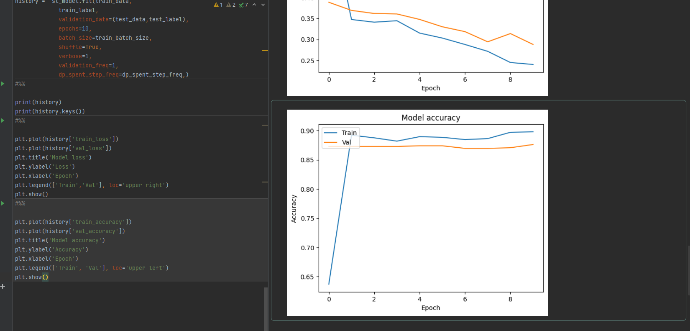This screenshot has height=331, width=690.
Task: Select the loss plot image at top
Action: tap(417, 48)
